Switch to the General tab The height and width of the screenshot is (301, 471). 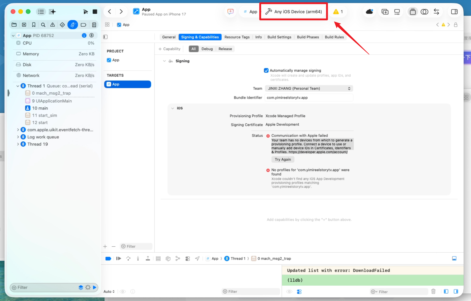point(169,37)
